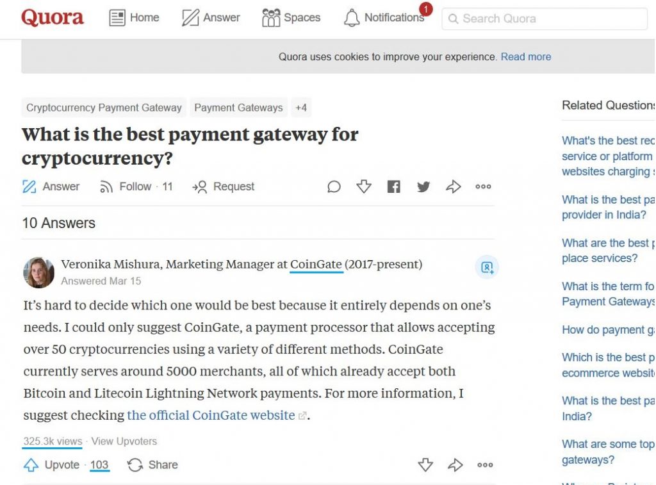Click the answer's share arrow icon
Image resolution: width=656 pixels, height=485 pixels.
455,465
